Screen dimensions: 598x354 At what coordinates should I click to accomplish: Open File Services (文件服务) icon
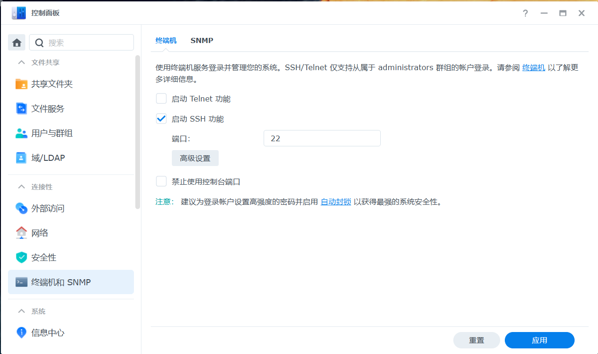[x=22, y=109]
